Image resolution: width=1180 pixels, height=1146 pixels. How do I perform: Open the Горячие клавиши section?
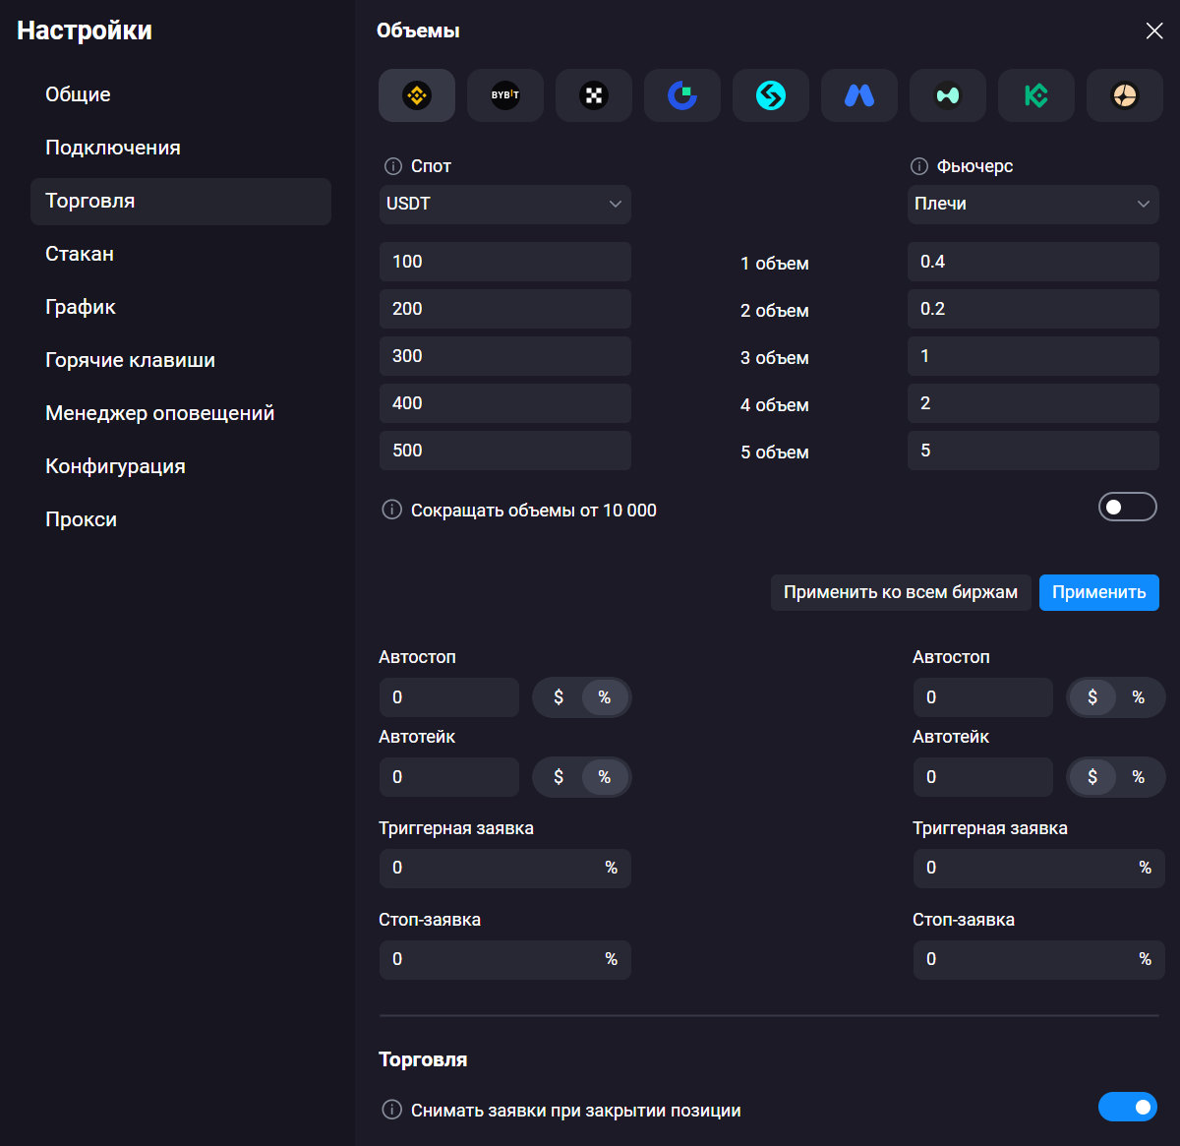pyautogui.click(x=181, y=360)
